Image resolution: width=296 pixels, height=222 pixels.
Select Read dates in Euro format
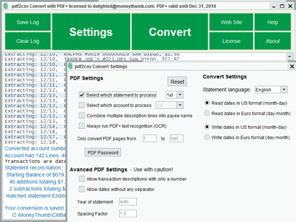coord(207,113)
